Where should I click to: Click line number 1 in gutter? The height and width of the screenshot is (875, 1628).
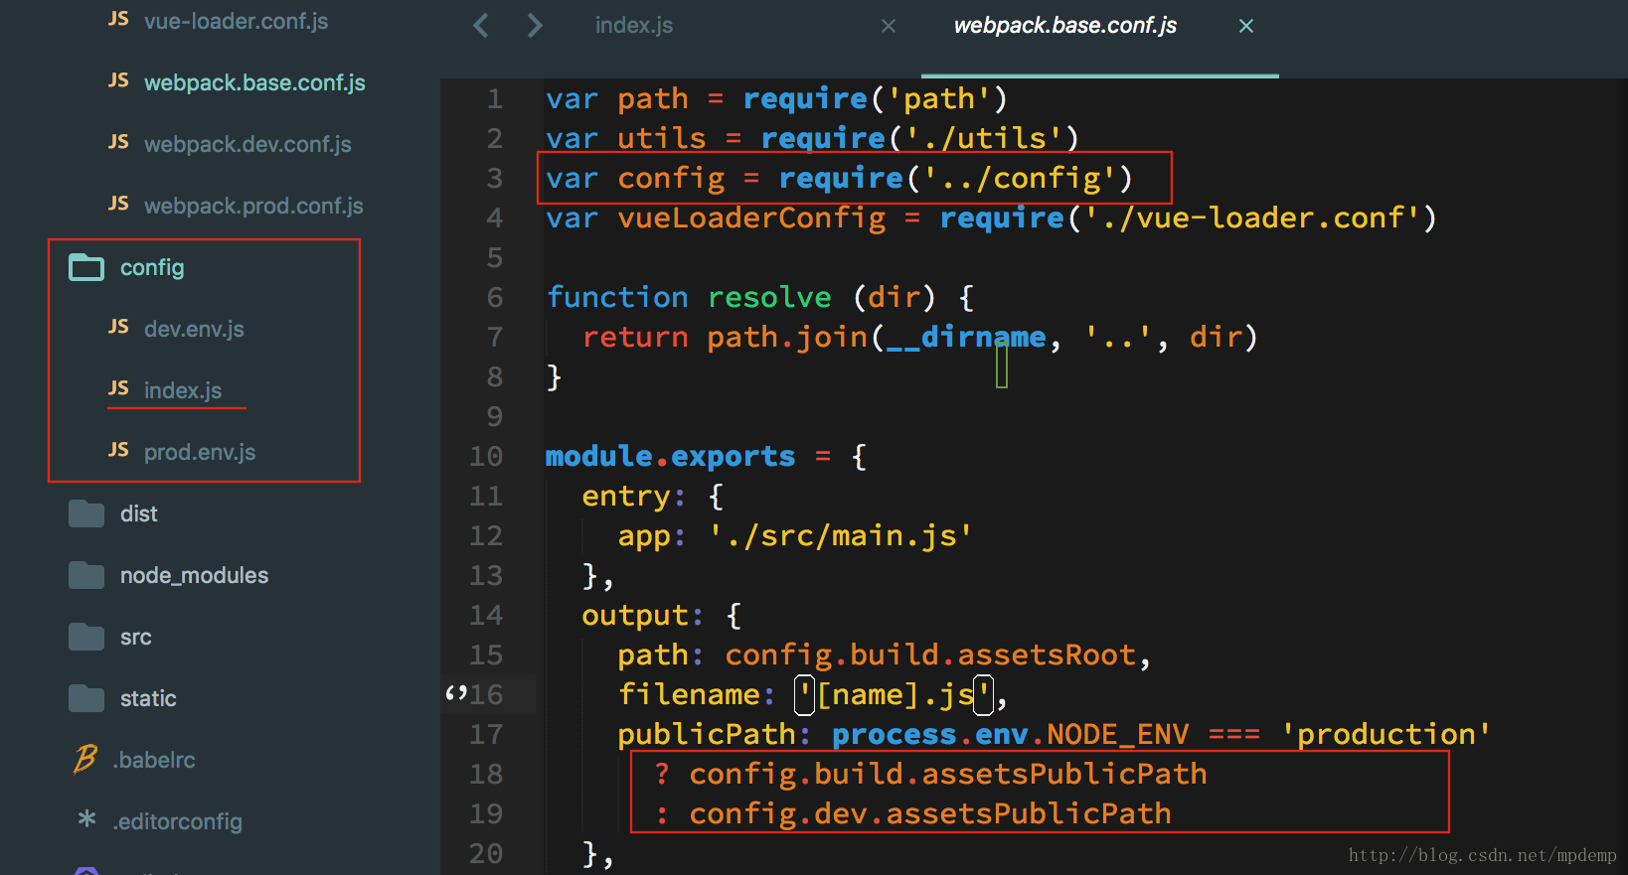coord(495,99)
